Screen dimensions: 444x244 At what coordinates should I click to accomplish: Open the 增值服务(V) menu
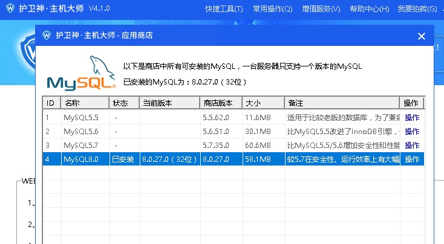tap(321, 9)
